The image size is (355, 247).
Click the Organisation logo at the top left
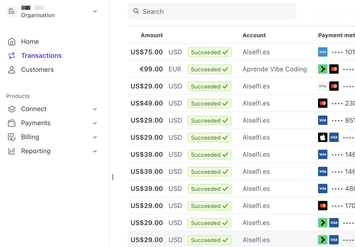pos(12,11)
